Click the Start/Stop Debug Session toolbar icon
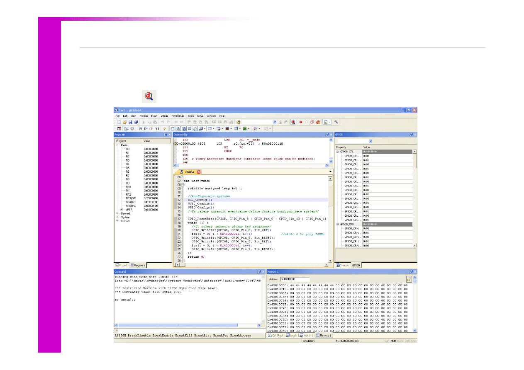Image resolution: width=524 pixels, height=370 pixels. point(293,122)
